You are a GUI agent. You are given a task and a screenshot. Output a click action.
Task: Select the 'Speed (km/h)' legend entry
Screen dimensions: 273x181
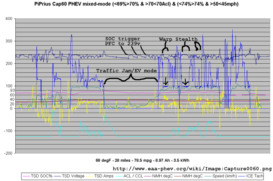coord(225,176)
